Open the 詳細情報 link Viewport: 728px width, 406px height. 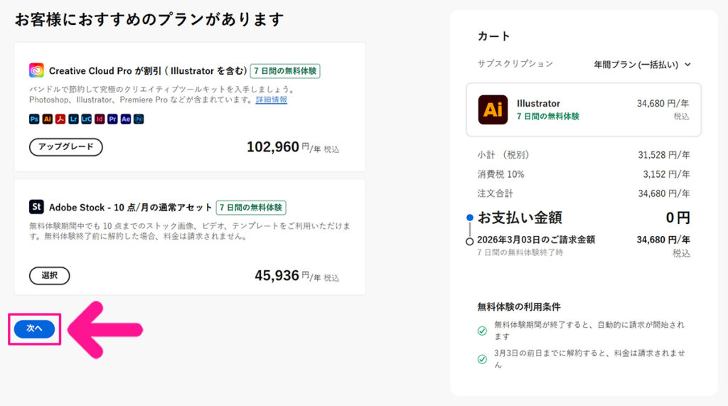(x=271, y=100)
